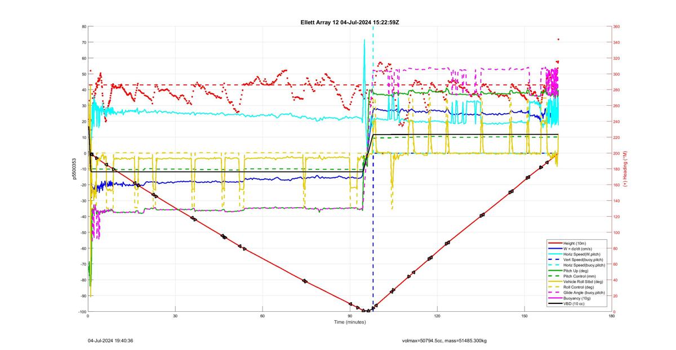Click the 'p5500353' left axis label
The width and height of the screenshot is (676, 350).
tap(73, 169)
